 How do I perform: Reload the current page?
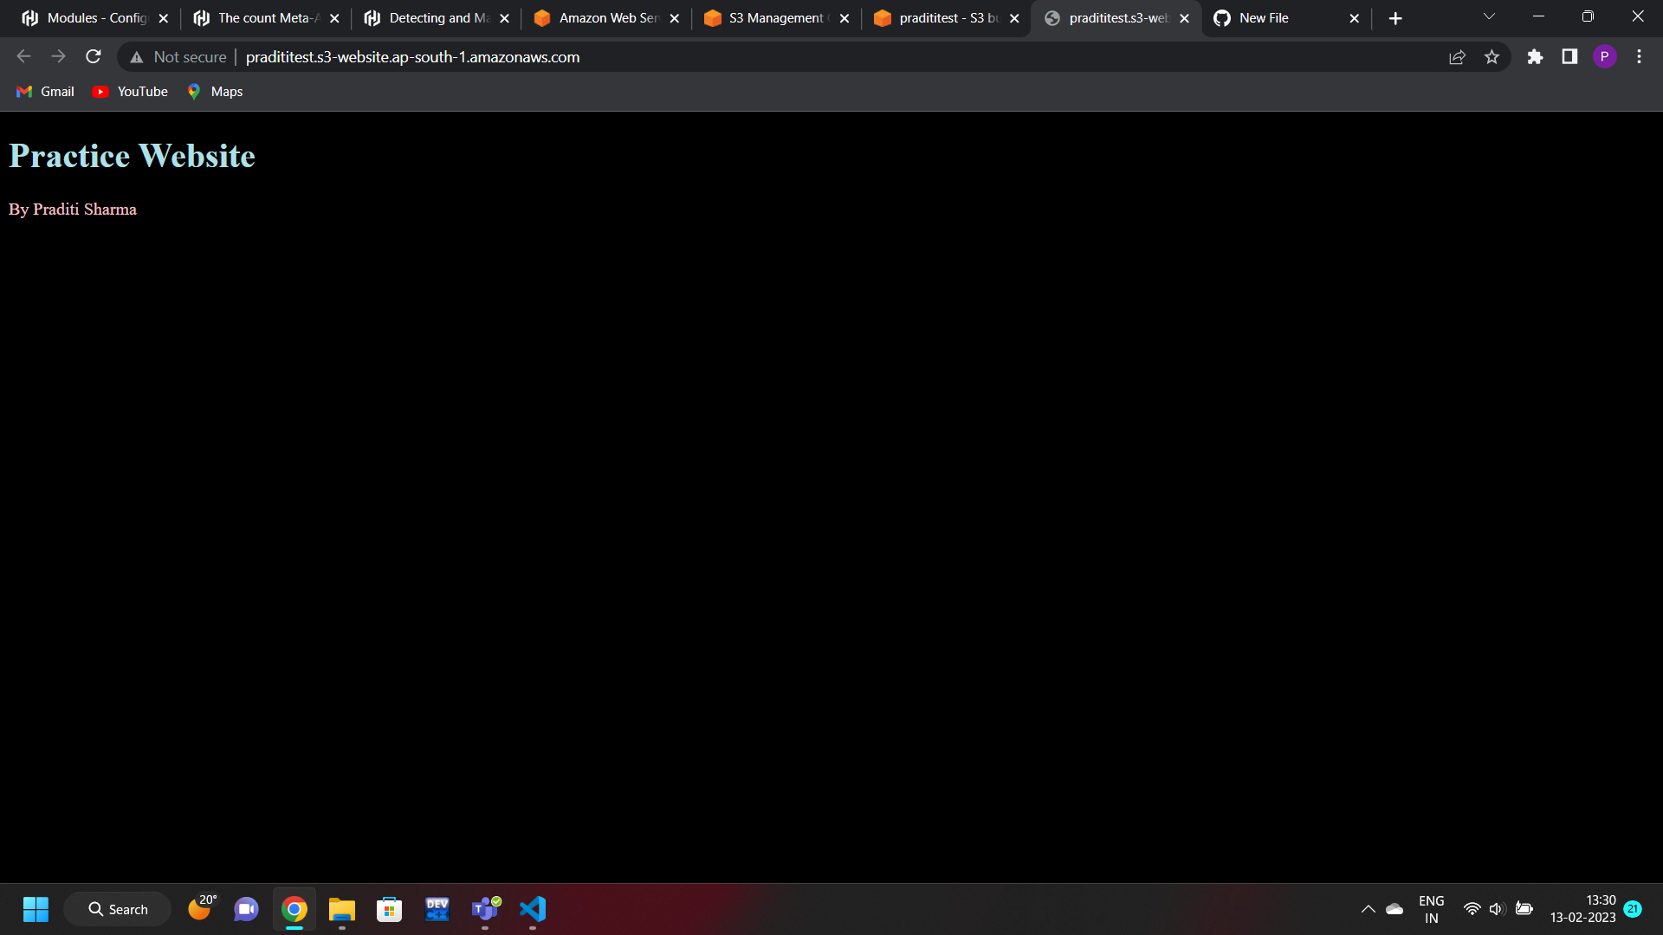(x=94, y=57)
